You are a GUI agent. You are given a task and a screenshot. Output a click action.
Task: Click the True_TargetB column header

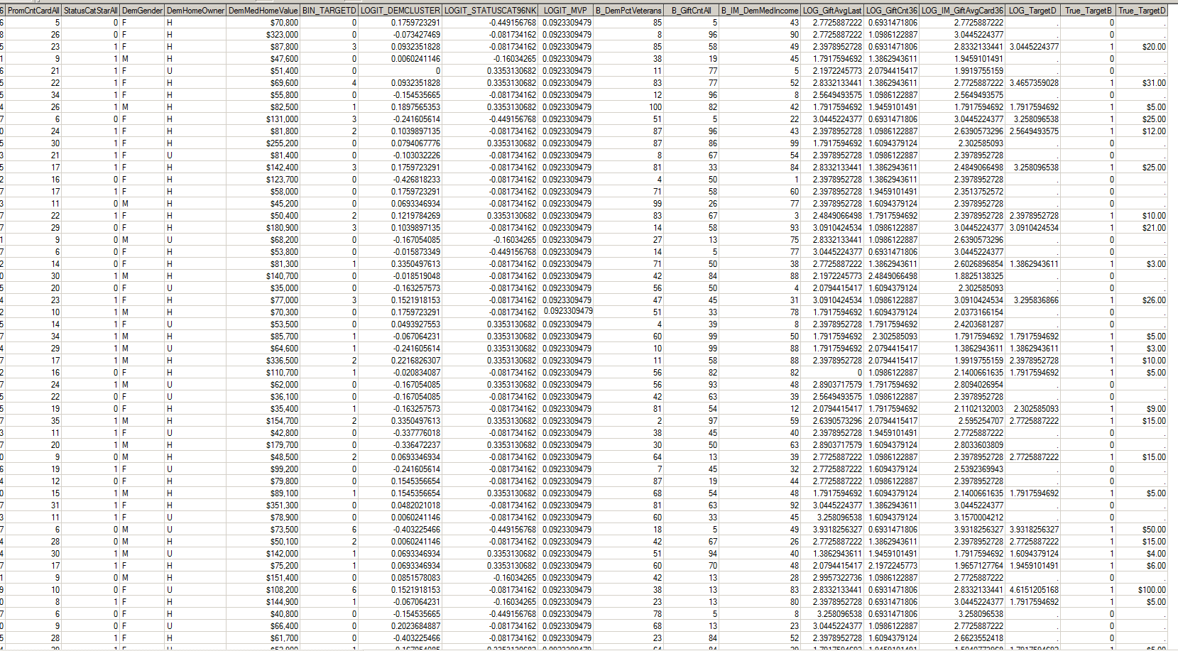click(1089, 11)
